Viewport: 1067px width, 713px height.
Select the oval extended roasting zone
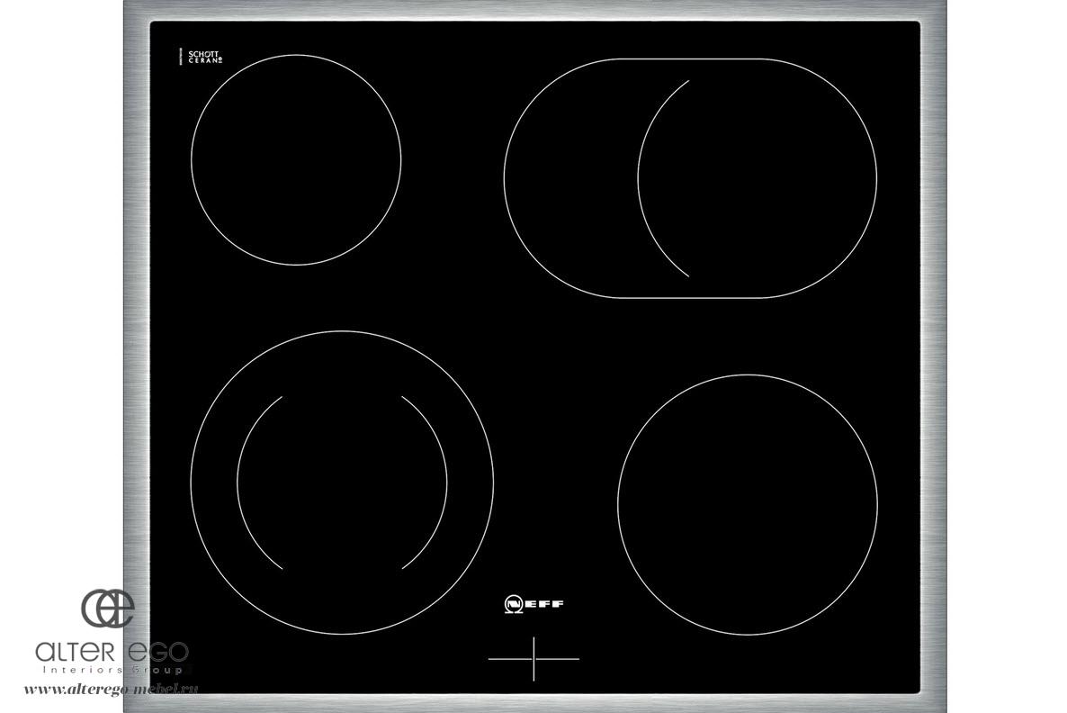pyautogui.click(x=690, y=178)
